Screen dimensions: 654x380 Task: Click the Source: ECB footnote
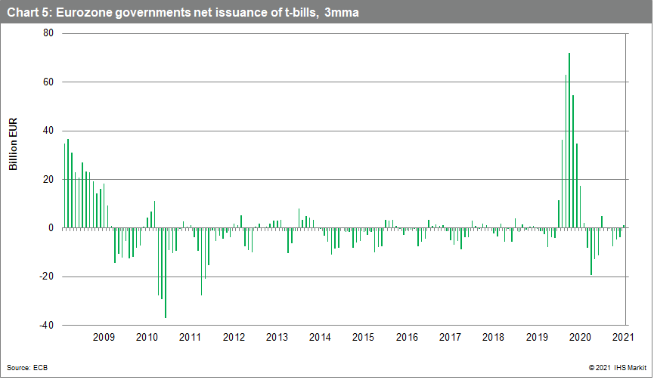[27, 366]
